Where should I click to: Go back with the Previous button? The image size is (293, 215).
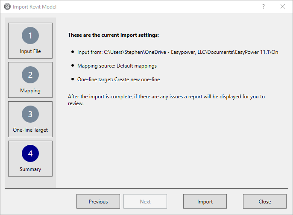pos(98,202)
